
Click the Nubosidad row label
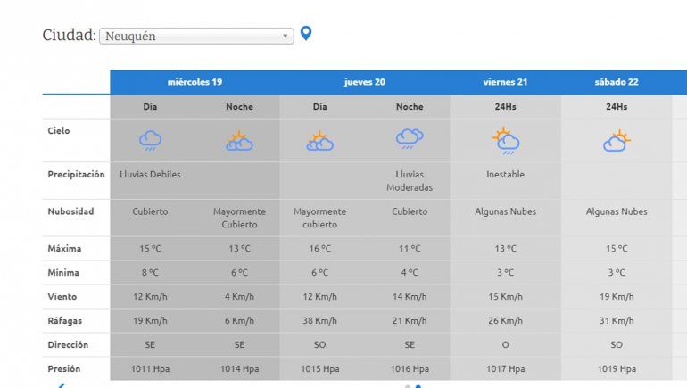[x=70, y=212]
